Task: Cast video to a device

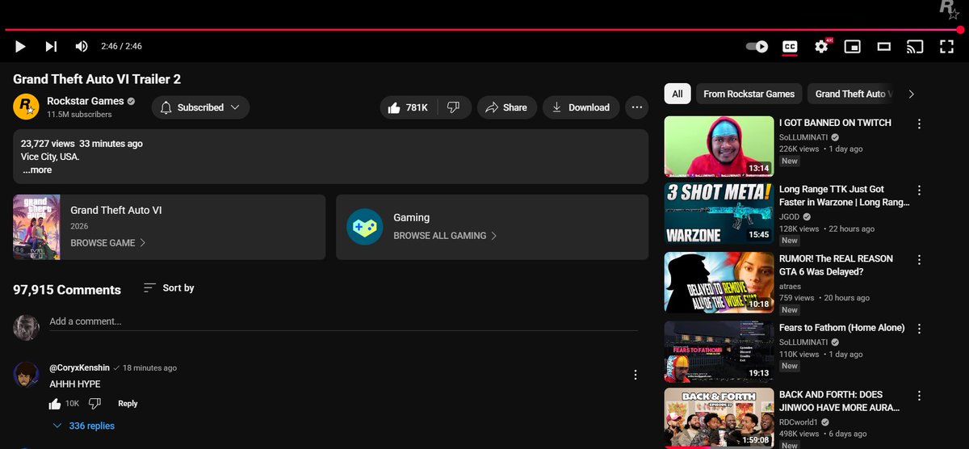Action: coord(915,47)
